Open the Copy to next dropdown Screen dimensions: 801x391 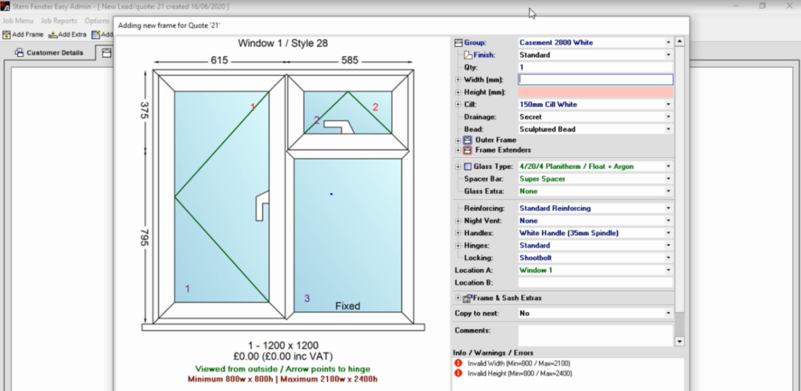[668, 313]
